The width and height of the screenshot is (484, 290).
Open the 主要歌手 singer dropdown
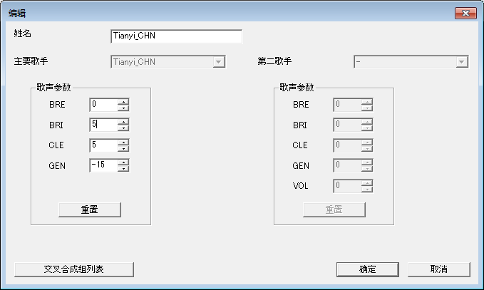point(218,62)
